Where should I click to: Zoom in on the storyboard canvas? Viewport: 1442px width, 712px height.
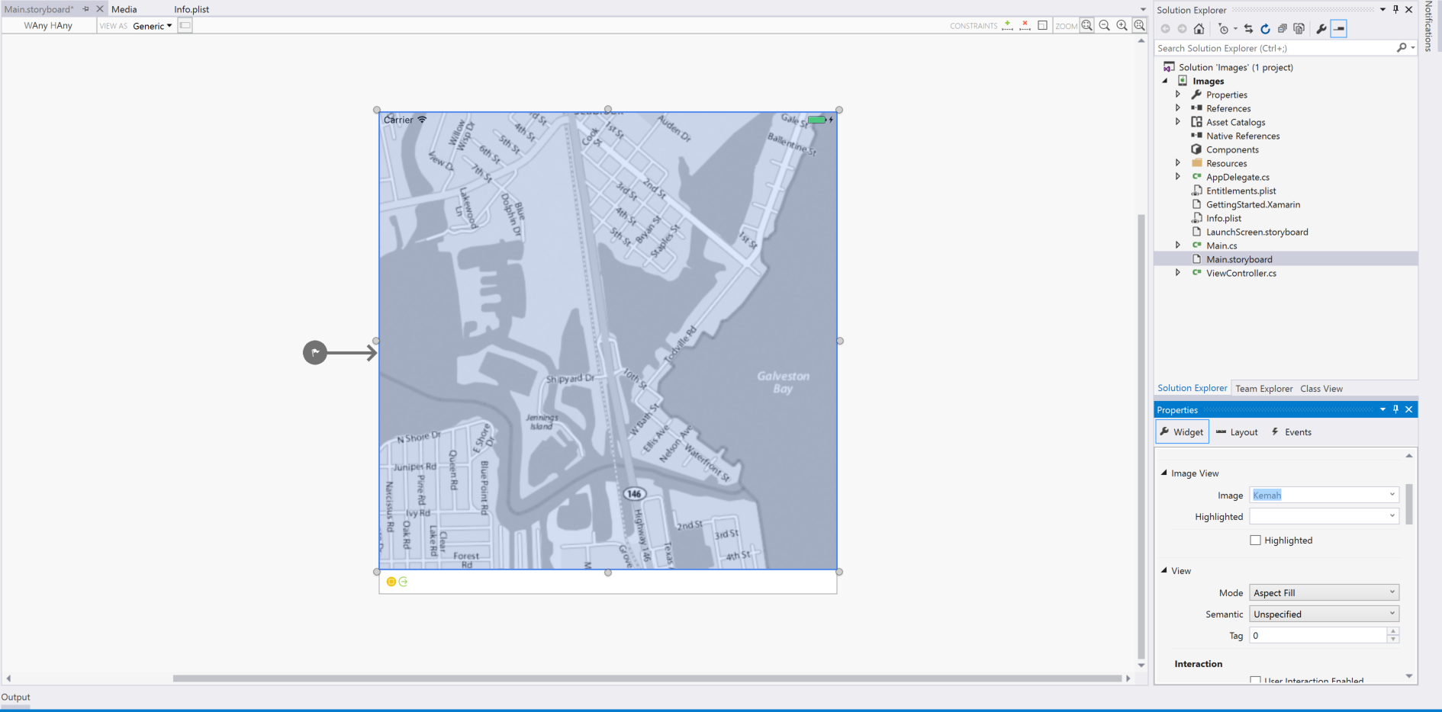pyautogui.click(x=1122, y=25)
